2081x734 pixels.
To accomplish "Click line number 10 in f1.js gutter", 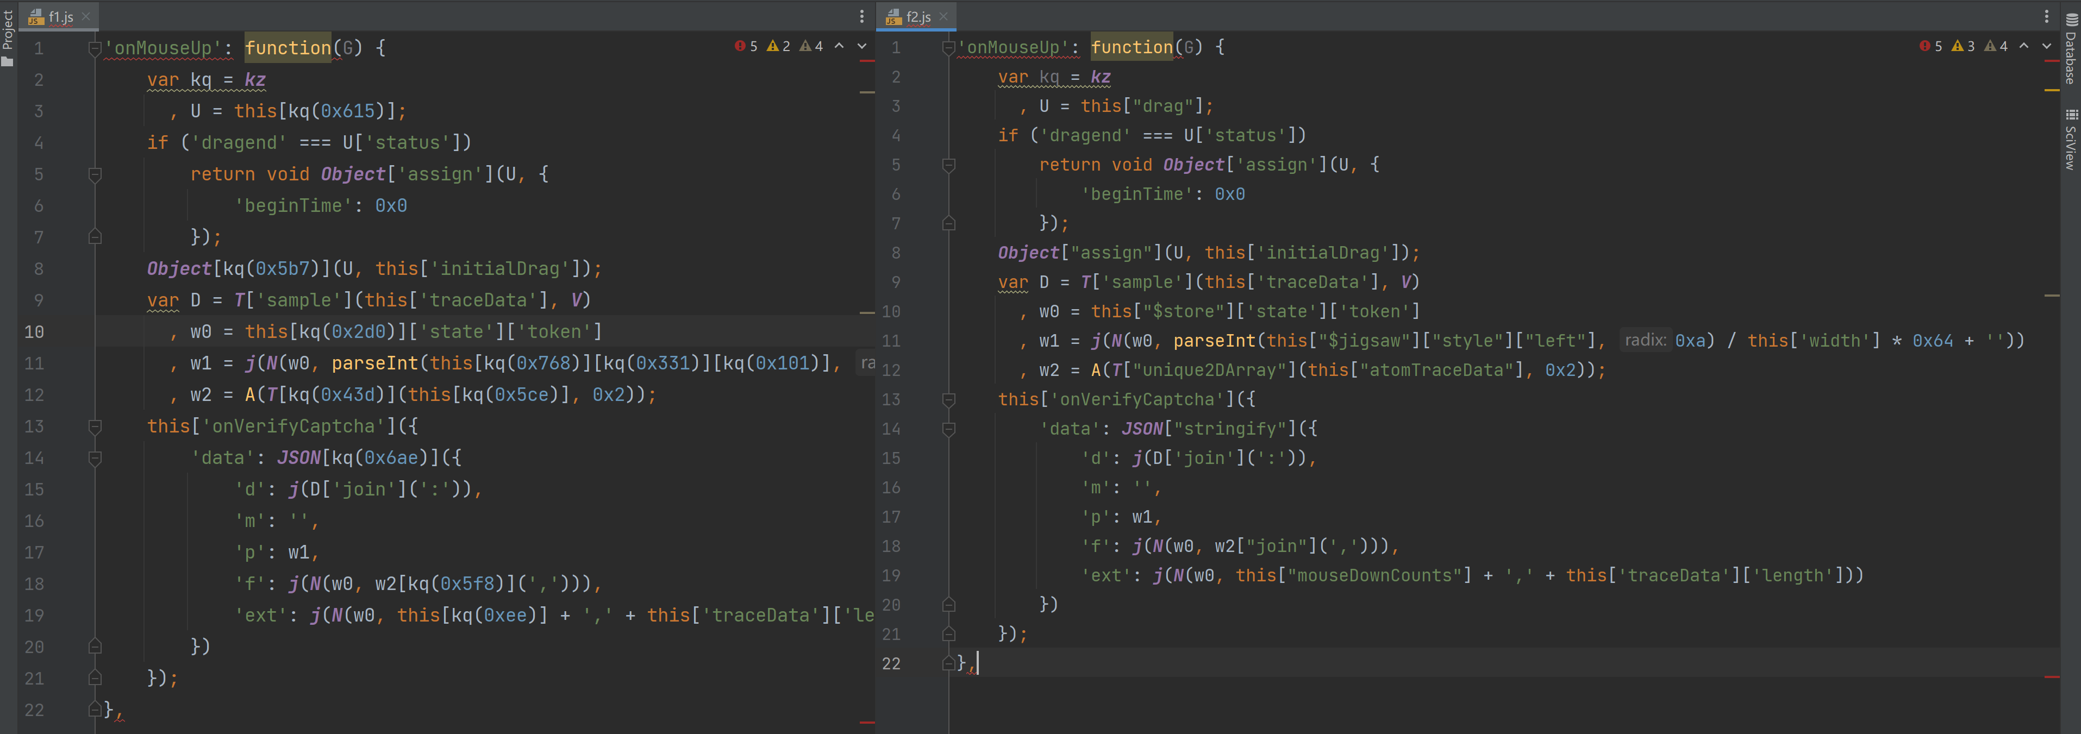I will click(x=34, y=332).
